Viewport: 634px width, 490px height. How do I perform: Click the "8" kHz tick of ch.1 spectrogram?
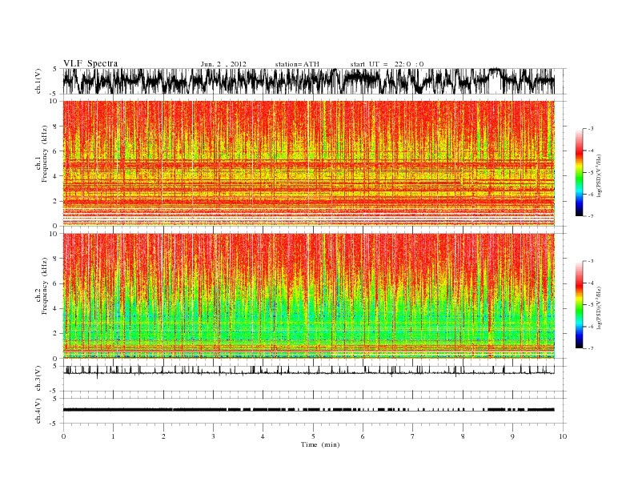(55, 127)
